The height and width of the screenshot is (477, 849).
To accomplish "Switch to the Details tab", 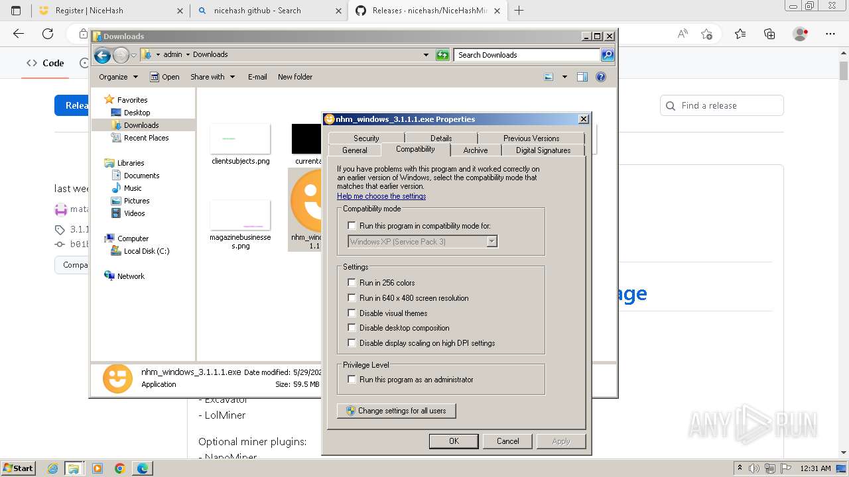I will click(441, 138).
